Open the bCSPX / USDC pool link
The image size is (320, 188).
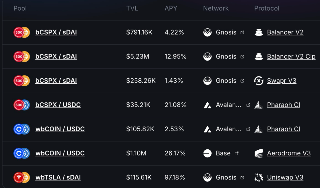58,105
